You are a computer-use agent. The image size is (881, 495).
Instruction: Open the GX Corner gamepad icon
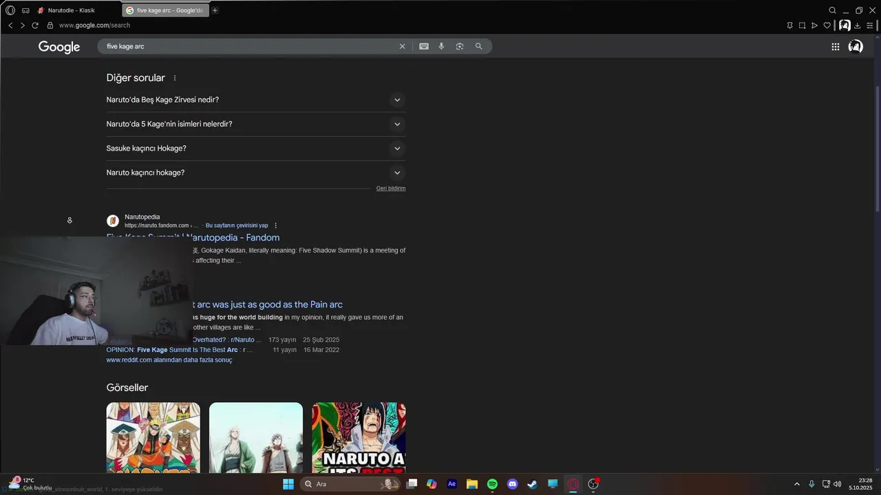25,10
